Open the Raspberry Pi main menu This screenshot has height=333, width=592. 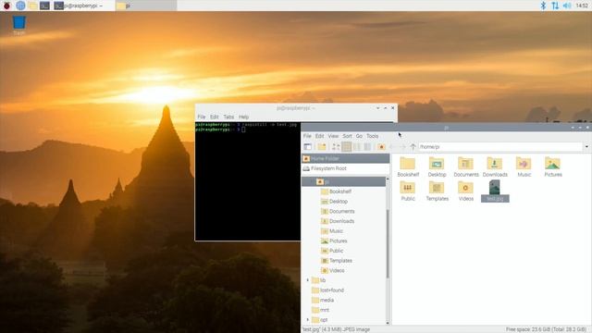6,6
